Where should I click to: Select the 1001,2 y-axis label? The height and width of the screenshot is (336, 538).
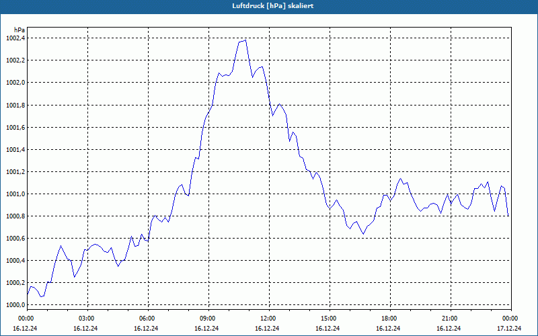(x=15, y=172)
